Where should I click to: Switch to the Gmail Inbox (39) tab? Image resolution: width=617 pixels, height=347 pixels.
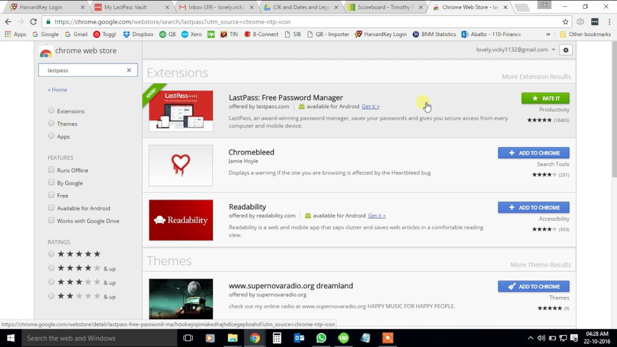216,7
